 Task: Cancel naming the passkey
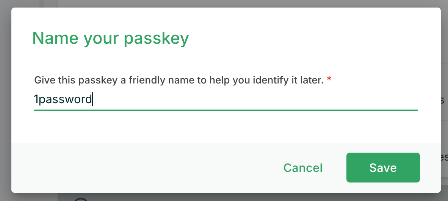[303, 168]
